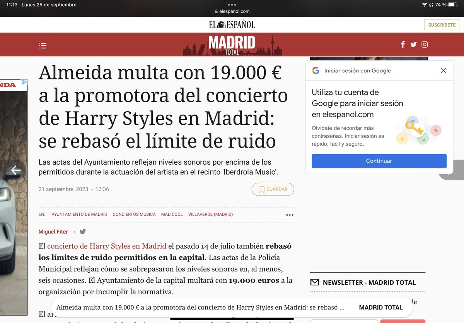Viewport: 464px width, 323px height.
Task: Open El Español's Facebook page icon
Action: click(403, 45)
